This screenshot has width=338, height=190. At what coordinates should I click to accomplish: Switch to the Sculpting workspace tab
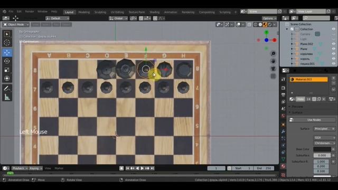100,12
